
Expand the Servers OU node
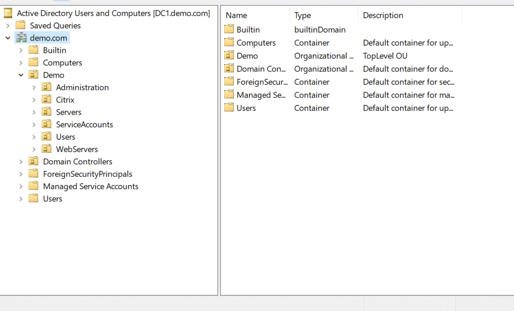[x=34, y=112]
